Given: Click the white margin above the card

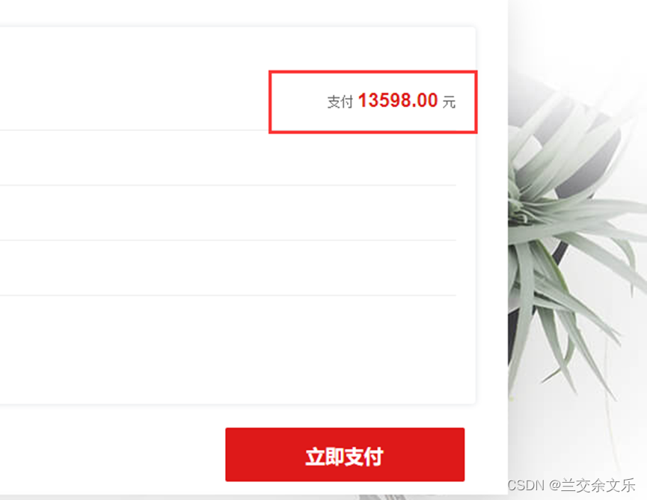Looking at the screenshot, I should click(254, 13).
